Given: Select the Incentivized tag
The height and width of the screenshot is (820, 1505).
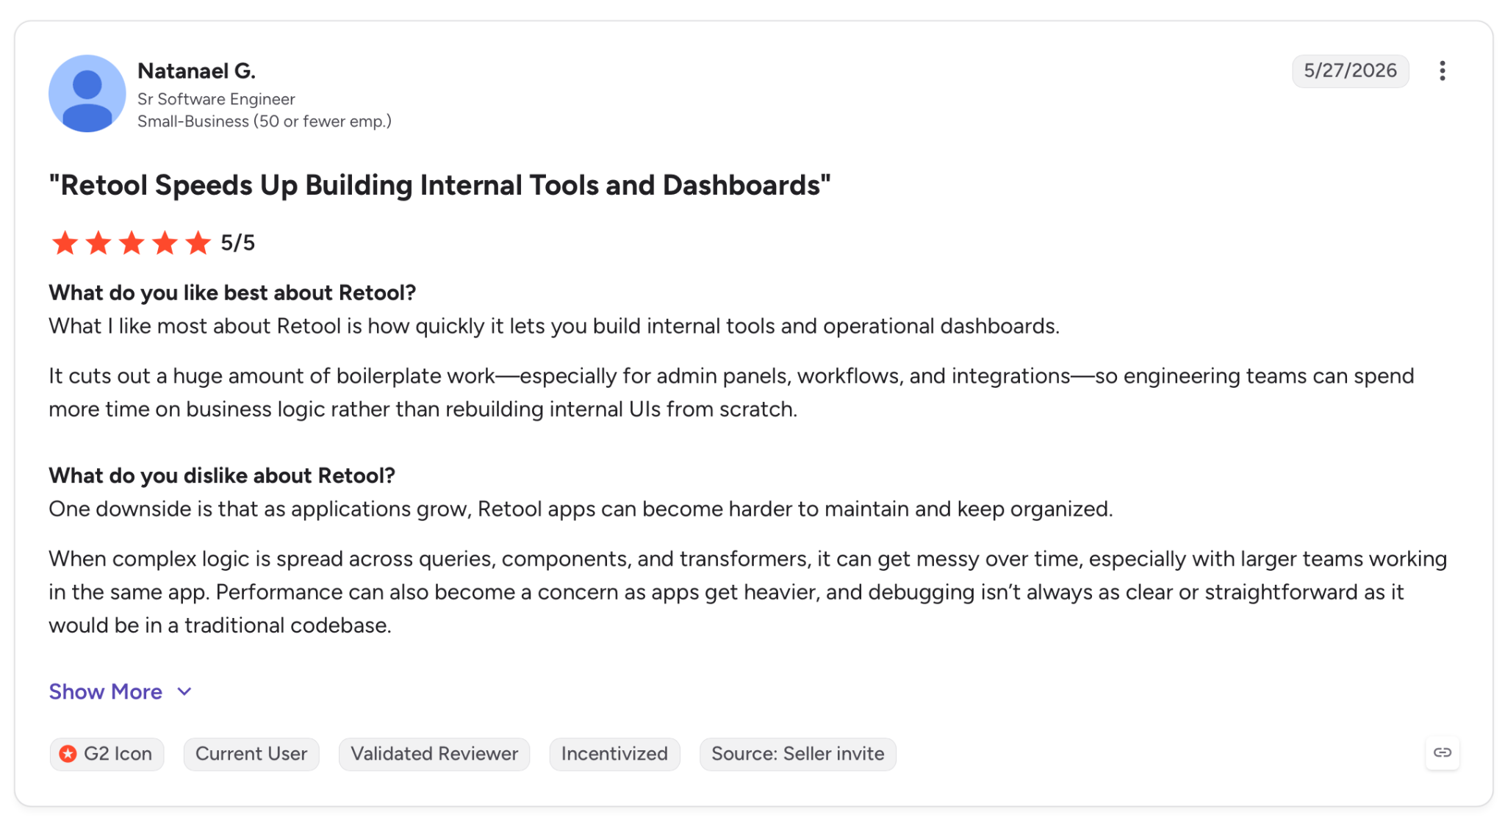Looking at the screenshot, I should click(x=614, y=754).
